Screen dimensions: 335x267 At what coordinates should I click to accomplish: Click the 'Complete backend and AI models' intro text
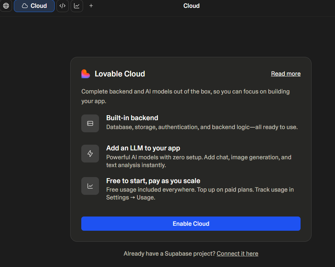186,96
